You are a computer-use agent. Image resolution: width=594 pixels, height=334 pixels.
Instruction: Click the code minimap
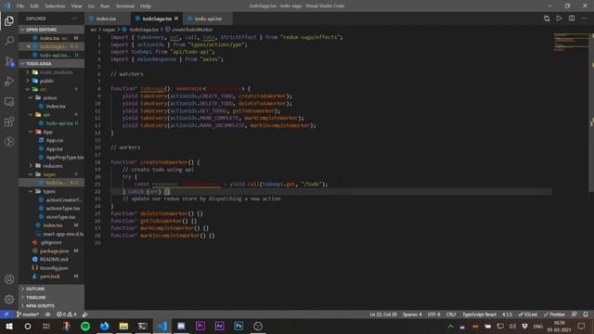click(x=571, y=42)
